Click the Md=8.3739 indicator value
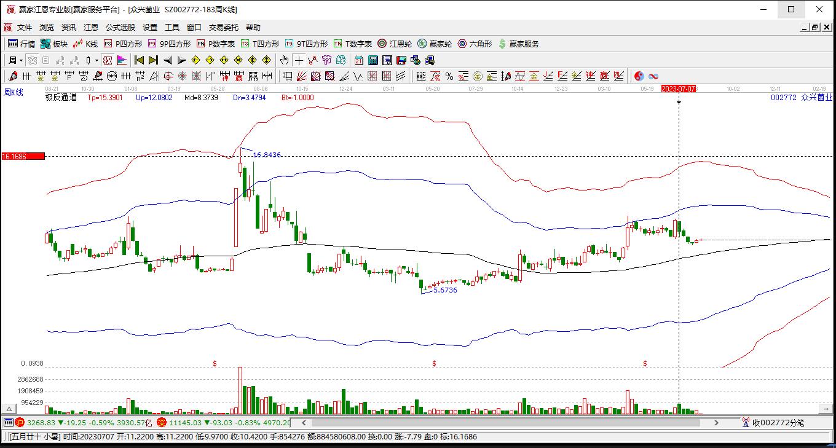Image resolution: width=836 pixels, height=448 pixels. pyautogui.click(x=202, y=97)
